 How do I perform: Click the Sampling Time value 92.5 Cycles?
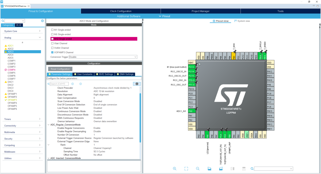click(x=99, y=152)
